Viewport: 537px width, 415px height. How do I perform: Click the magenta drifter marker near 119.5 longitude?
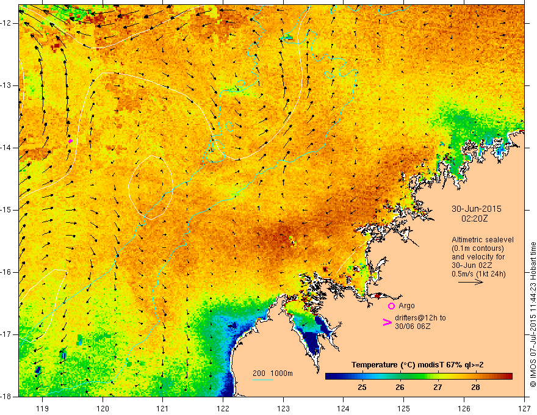click(70, 141)
